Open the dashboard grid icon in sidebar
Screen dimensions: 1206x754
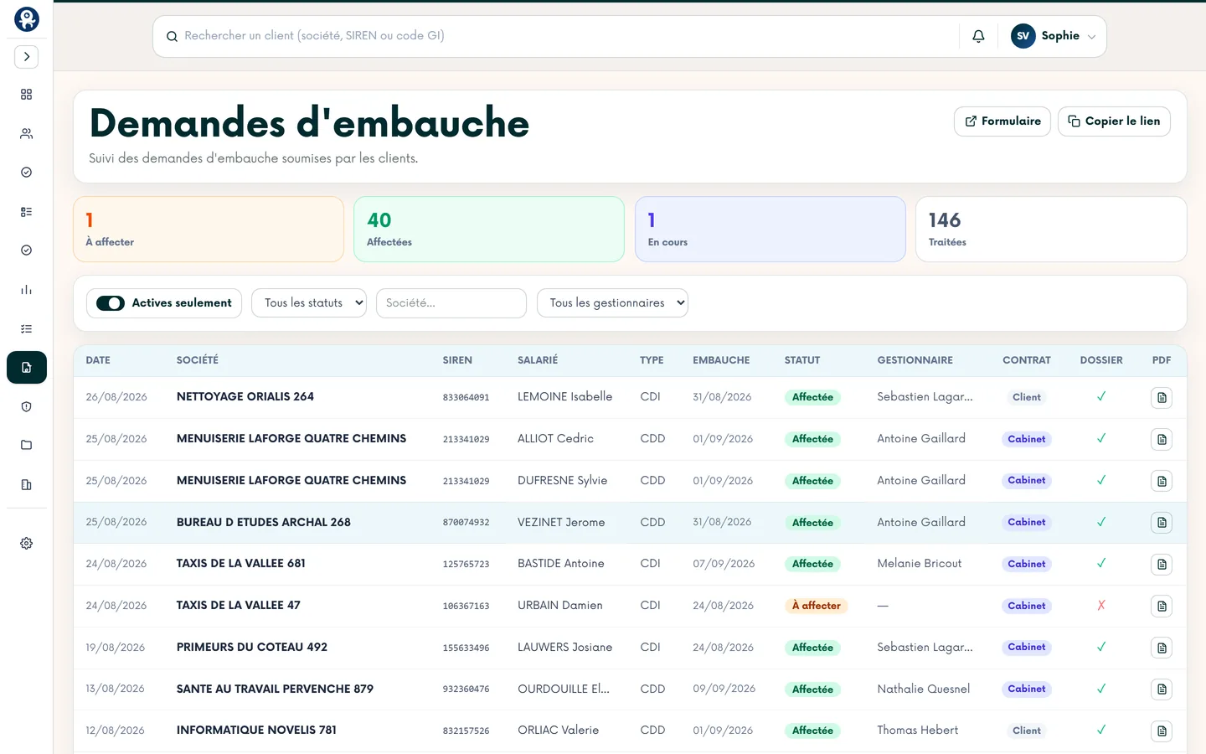tap(27, 95)
